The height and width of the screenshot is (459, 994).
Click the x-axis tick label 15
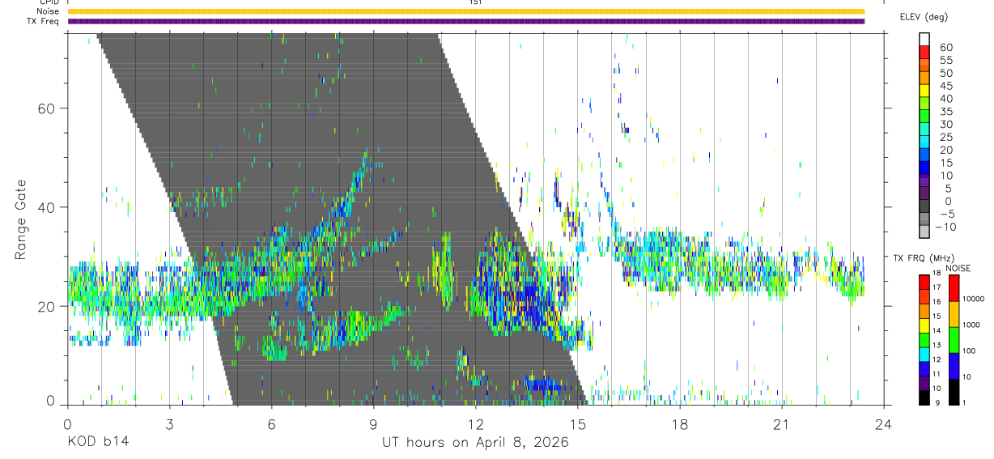(x=577, y=424)
